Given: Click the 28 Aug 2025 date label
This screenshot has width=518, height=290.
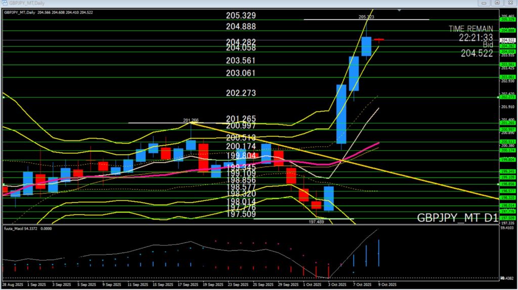Looking at the screenshot, I should point(11,285).
